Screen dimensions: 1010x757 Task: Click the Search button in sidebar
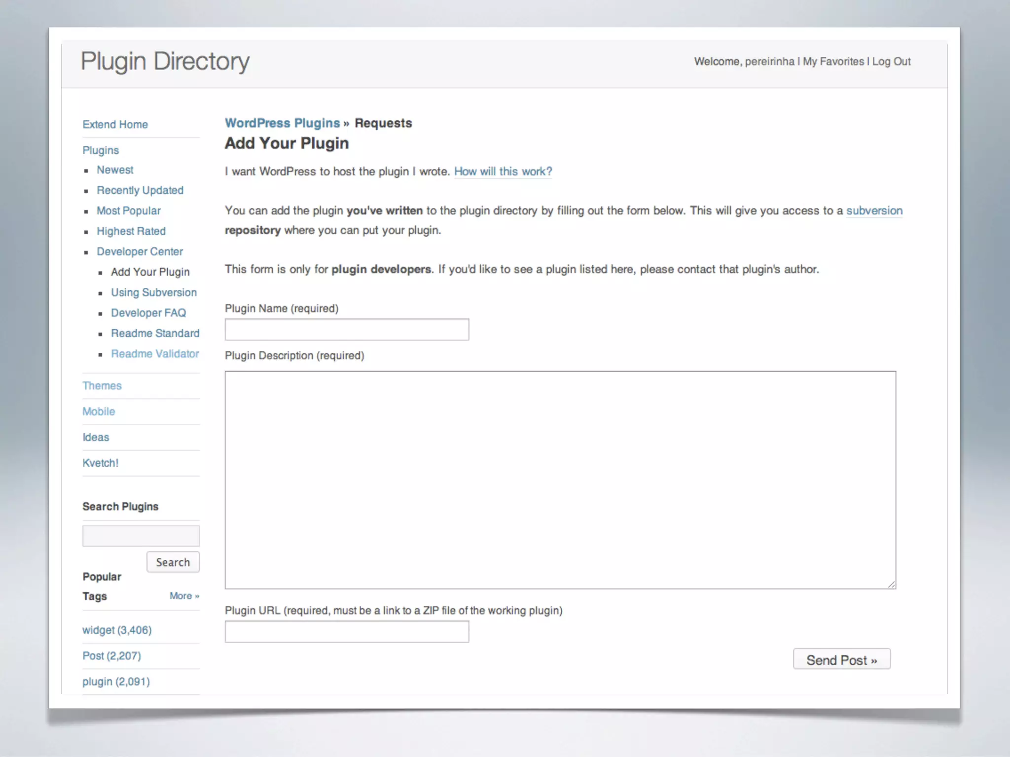(173, 562)
